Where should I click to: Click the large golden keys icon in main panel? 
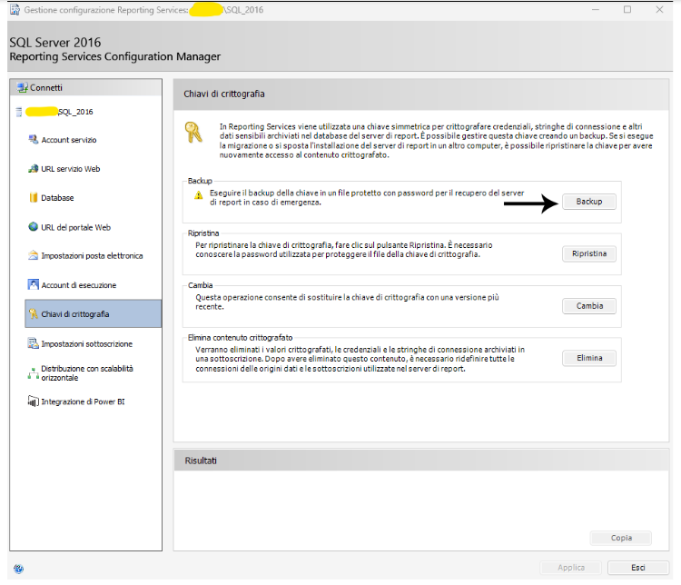point(193,132)
